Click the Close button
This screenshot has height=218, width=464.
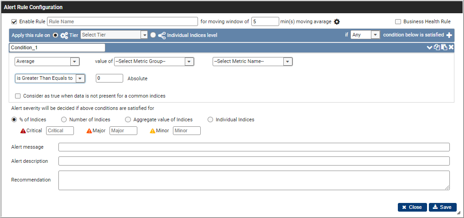412,207
